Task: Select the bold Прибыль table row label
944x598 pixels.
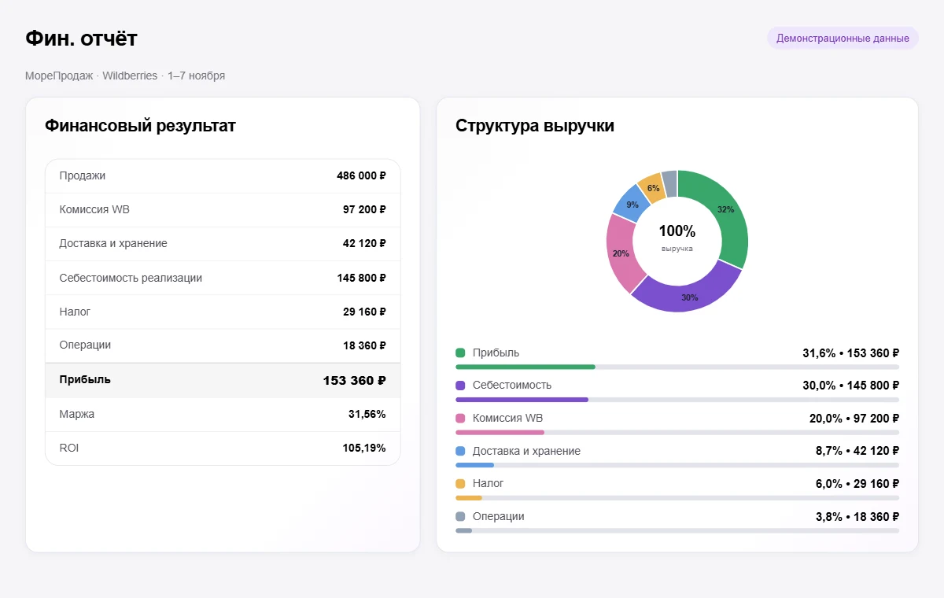Action: point(85,379)
